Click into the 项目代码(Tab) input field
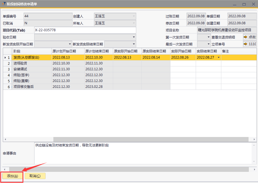Image resolution: width=258 pixels, height=183 pixels. click(85, 30)
